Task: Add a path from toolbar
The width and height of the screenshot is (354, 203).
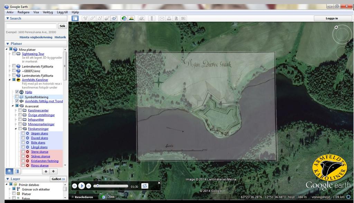Action: (100, 18)
